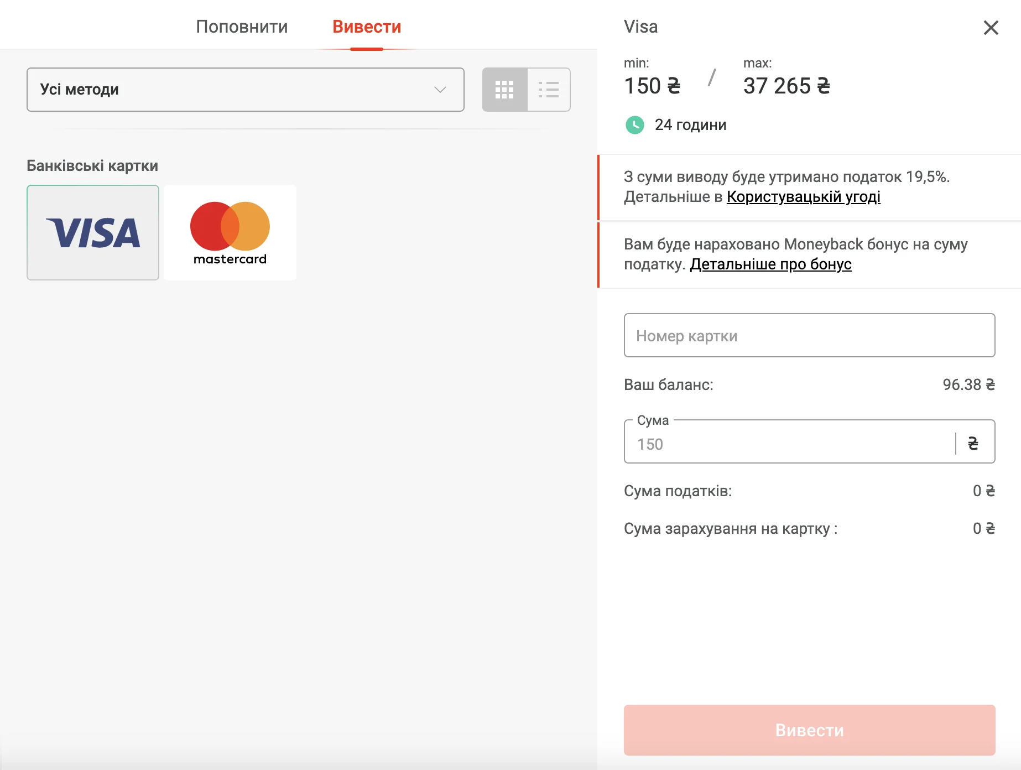Open the Усі методи dropdown
Viewport: 1021px width, 770px height.
coord(245,90)
